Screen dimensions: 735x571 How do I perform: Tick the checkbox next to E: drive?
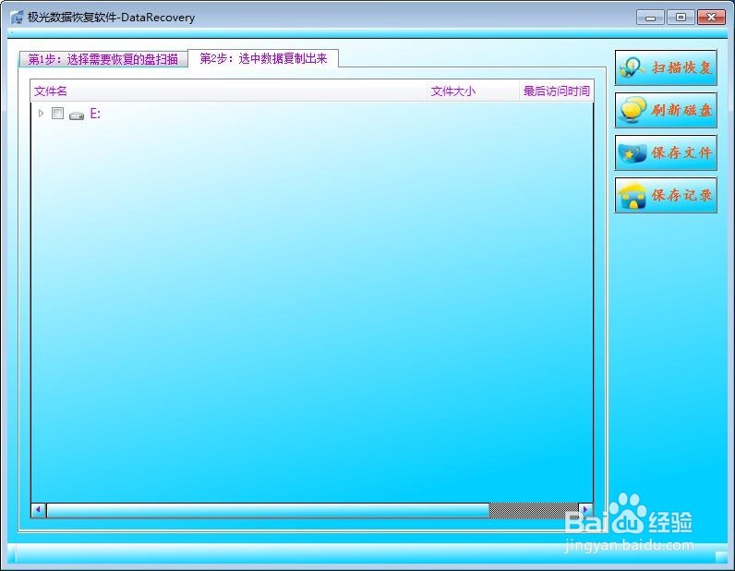tap(57, 113)
